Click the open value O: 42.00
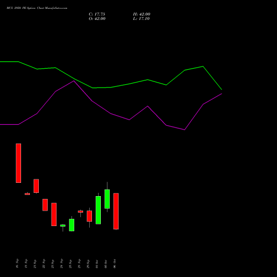 pos(97,19)
